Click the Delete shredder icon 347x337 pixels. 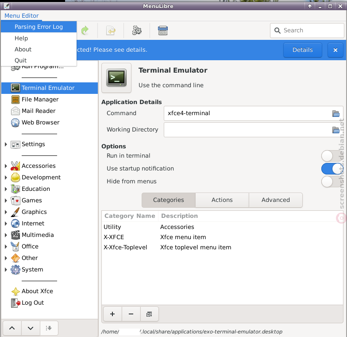(x=163, y=30)
